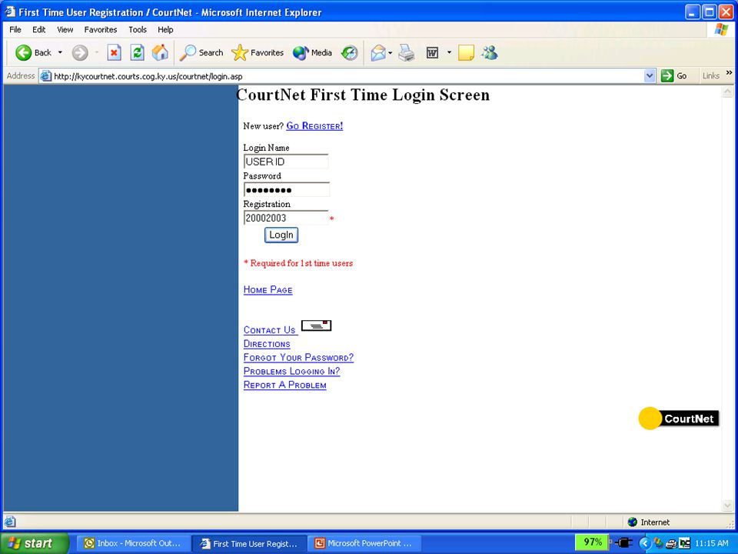The height and width of the screenshot is (554, 738).
Task: Click the power plug tray icon
Action: click(x=623, y=543)
